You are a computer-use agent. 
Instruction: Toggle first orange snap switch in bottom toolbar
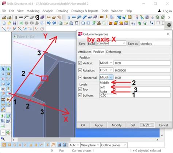point(4,145)
